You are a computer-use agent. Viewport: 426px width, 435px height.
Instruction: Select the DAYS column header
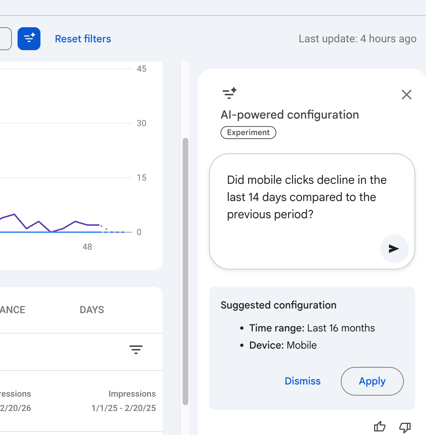[92, 310]
